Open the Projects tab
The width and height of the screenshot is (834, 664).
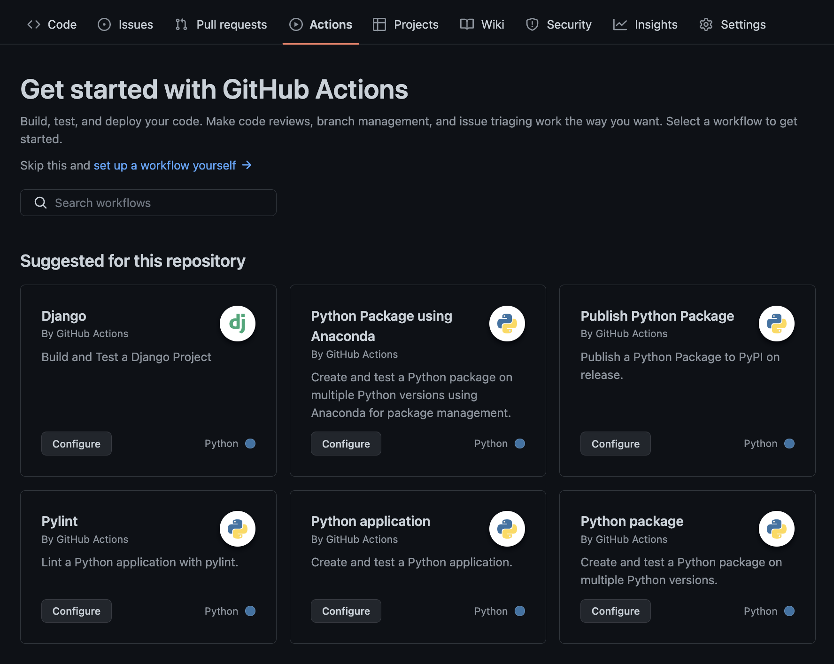(x=405, y=24)
